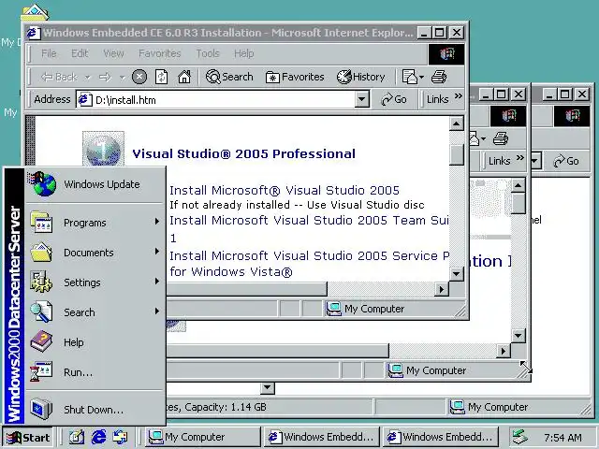Expand the Search submenu arrow in Start menu

pos(156,311)
